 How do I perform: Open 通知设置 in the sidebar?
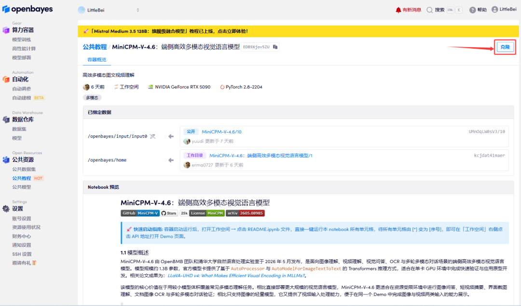22,245
